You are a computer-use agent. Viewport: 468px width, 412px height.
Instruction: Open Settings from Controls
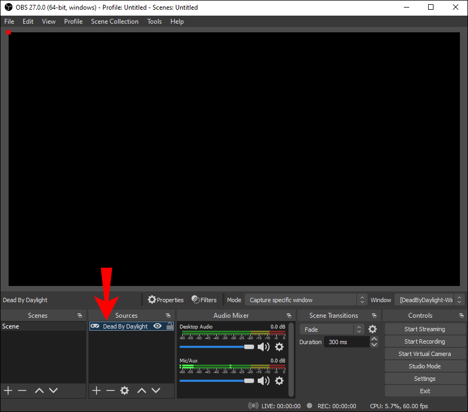424,379
